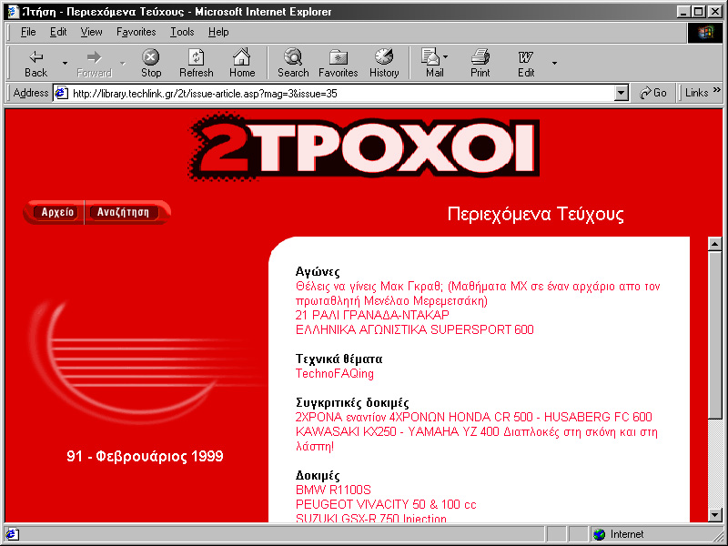Screen dimensions: 728x546
Task: Open the 21 ΡΑΛΙ ΓΡΑΝΑΔΑ-ΝΤΑΚΑΡ link
Action: click(x=372, y=315)
